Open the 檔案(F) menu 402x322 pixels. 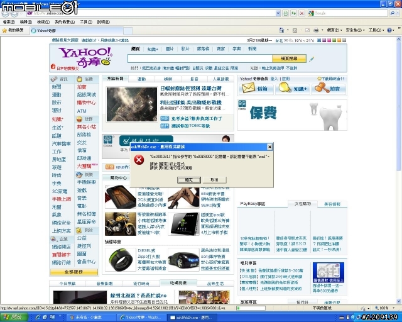point(9,22)
